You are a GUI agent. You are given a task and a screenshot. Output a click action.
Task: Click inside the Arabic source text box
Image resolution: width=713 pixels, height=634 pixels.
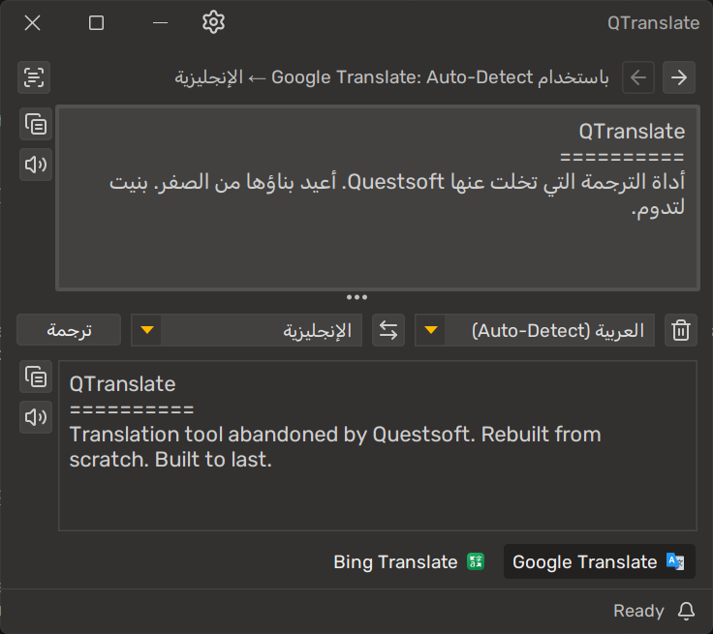378,197
